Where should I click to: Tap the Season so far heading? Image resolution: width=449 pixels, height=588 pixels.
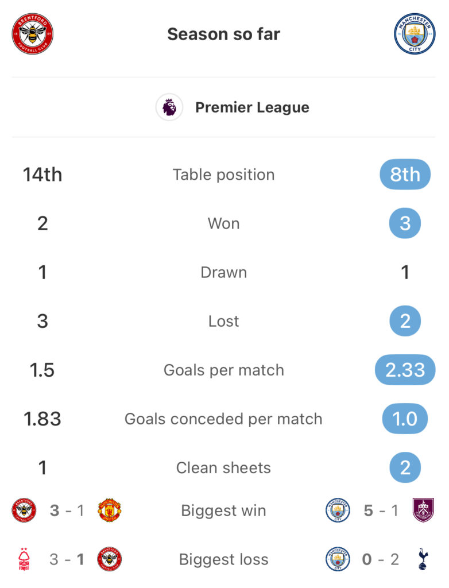tap(224, 34)
